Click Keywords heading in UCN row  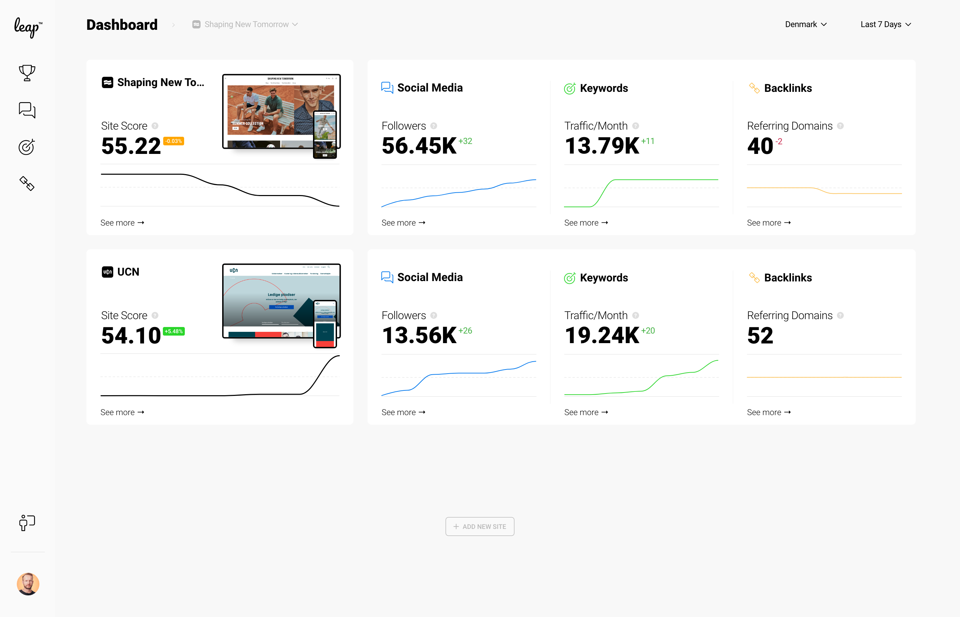pyautogui.click(x=604, y=278)
